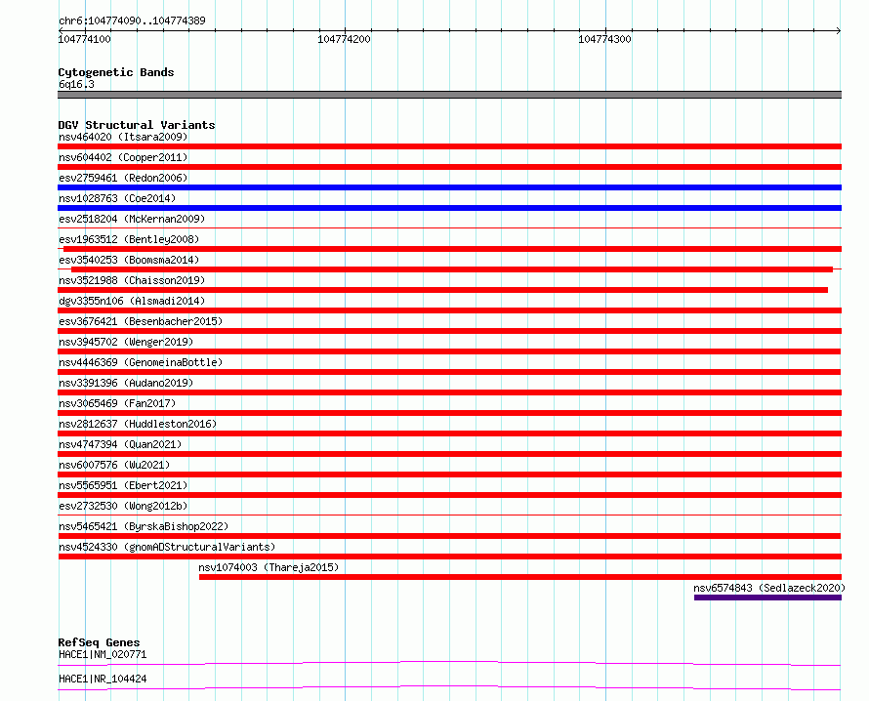Open variant nsv3945702 (Wenger2019)
Viewport: 869px width, 701px height.
(126, 342)
